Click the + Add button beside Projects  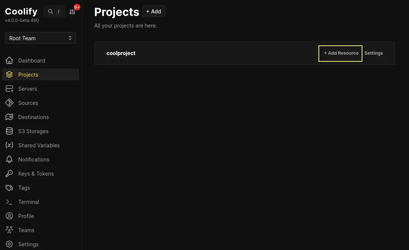(x=153, y=11)
